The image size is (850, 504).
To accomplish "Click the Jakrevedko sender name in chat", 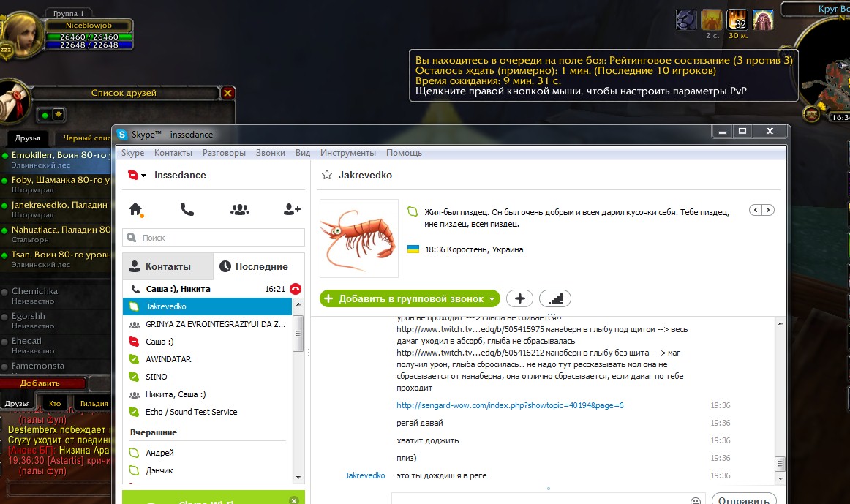I will click(365, 475).
